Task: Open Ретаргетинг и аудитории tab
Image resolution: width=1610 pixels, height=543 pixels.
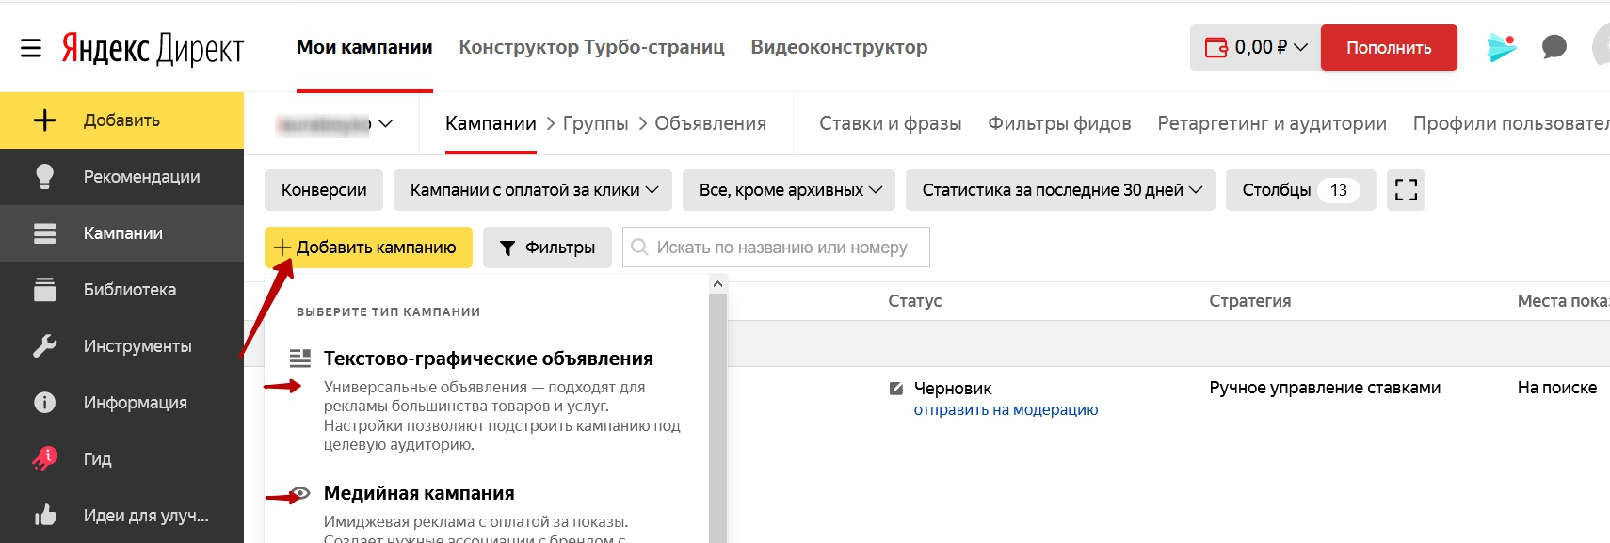Action: click(1272, 123)
